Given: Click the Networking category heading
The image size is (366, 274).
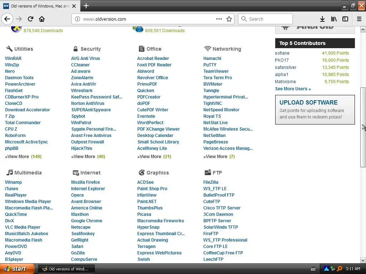Looking at the screenshot, I should pos(227,49).
